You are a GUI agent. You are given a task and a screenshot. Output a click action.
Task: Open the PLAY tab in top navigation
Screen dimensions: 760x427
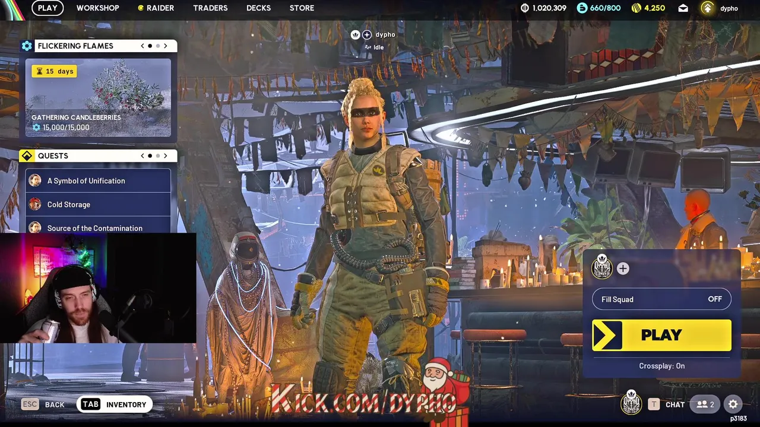point(47,8)
